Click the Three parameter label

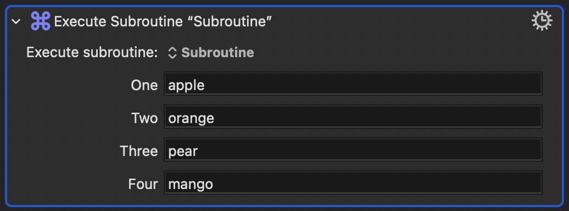coord(139,151)
